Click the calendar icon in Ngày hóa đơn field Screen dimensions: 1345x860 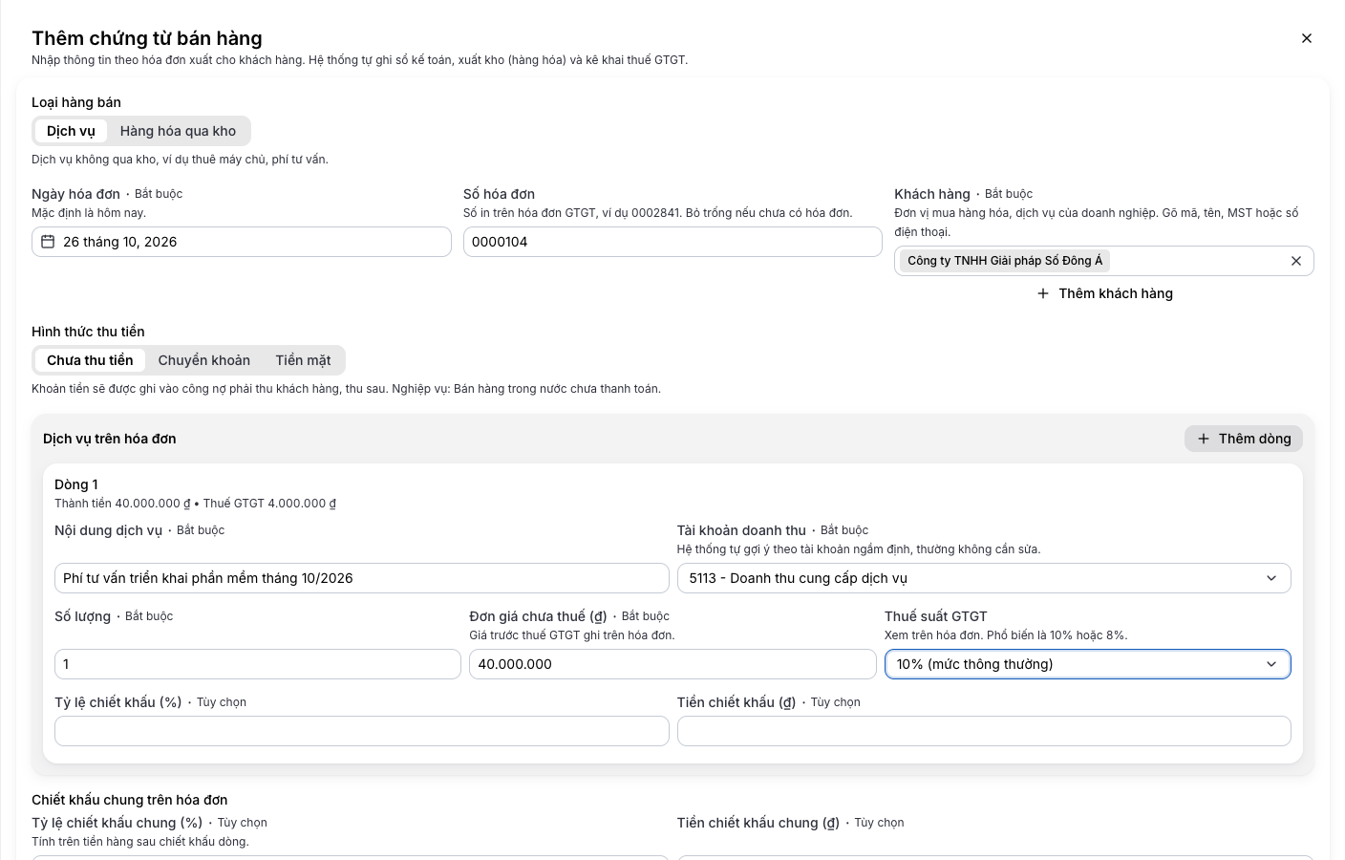(48, 242)
